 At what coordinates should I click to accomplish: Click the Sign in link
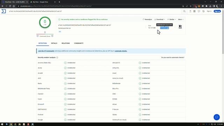pos(209,11)
